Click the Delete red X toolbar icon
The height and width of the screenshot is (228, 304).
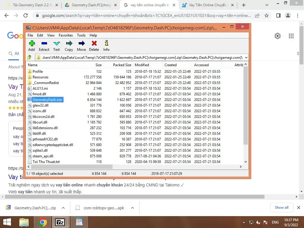coord(94,43)
